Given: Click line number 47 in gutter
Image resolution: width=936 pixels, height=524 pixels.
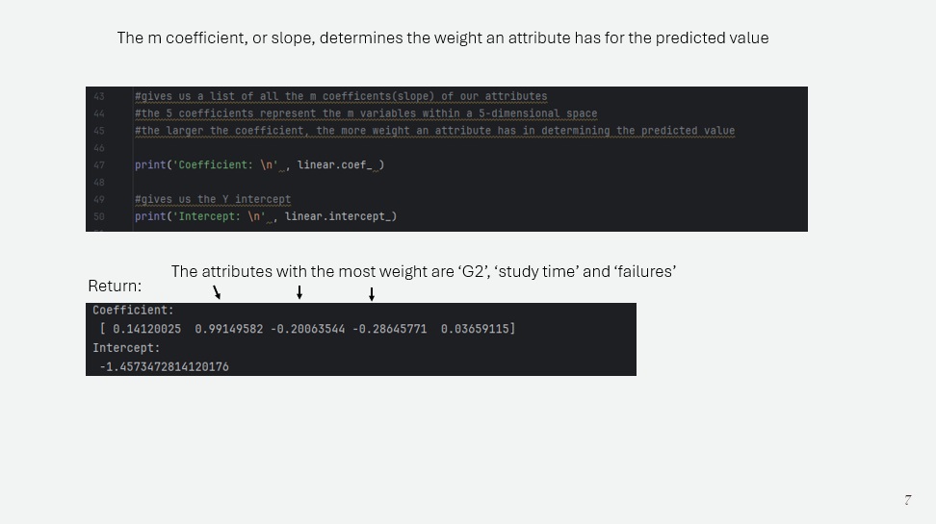Looking at the screenshot, I should pos(99,165).
